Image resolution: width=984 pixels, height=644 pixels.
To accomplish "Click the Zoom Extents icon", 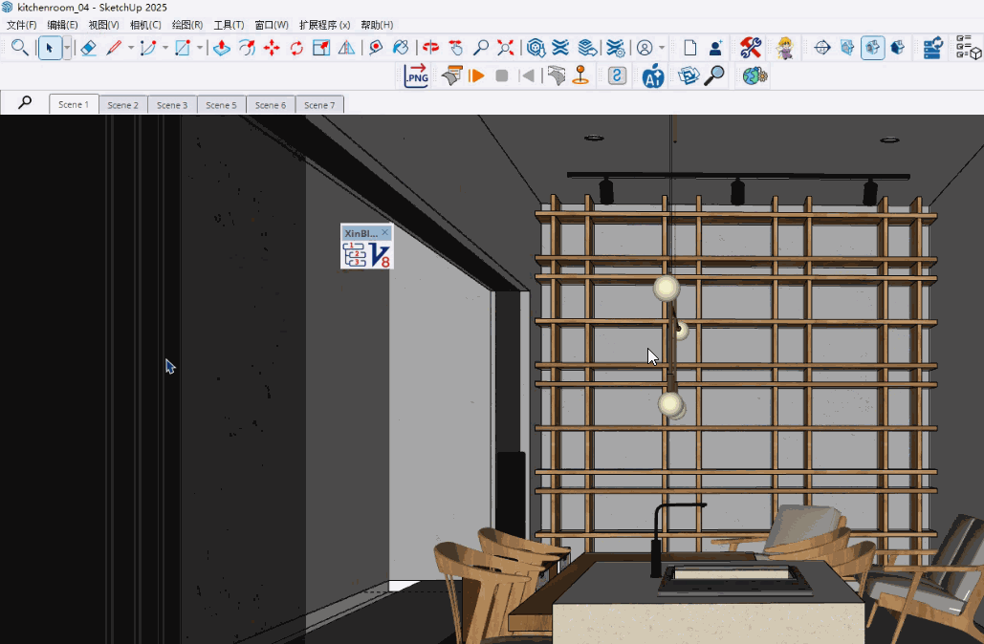I will (x=506, y=48).
